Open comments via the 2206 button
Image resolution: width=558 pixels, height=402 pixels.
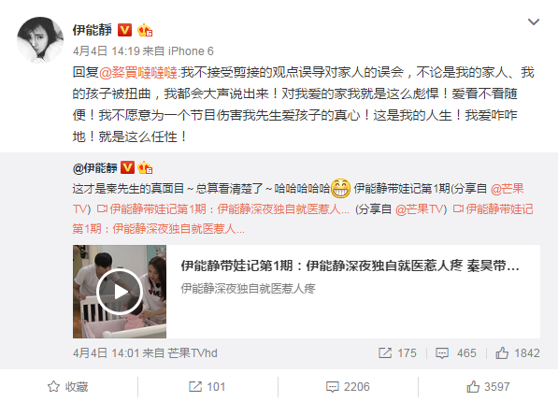pos(348,387)
